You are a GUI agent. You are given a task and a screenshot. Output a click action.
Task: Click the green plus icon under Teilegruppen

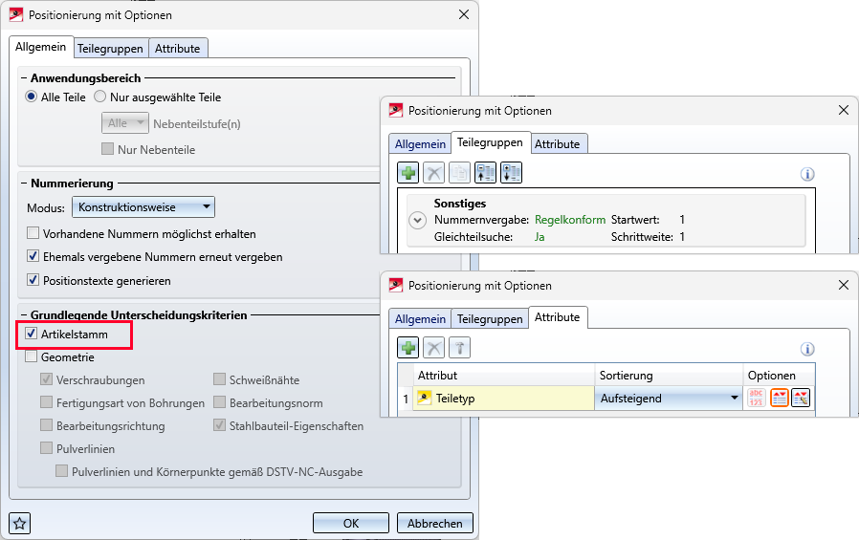[409, 173]
